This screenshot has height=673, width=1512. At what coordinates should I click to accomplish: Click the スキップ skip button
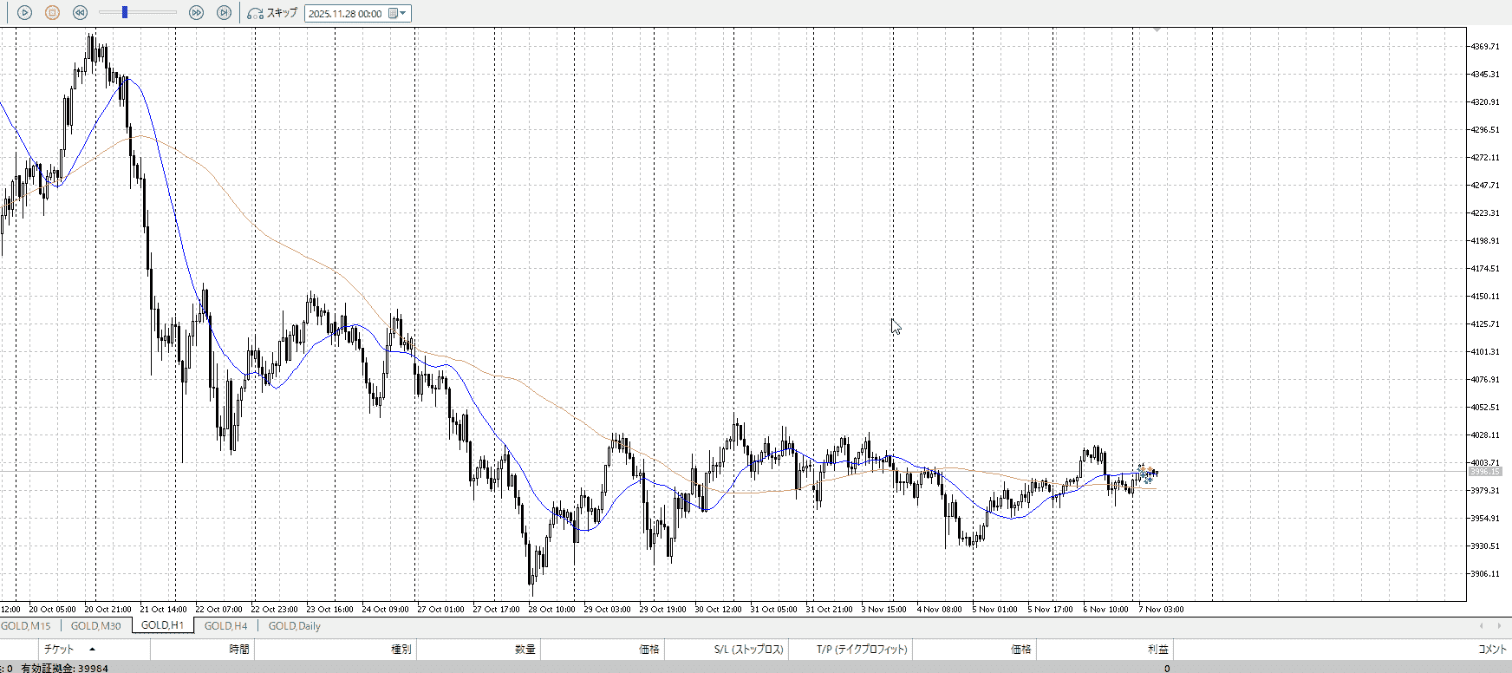click(272, 13)
